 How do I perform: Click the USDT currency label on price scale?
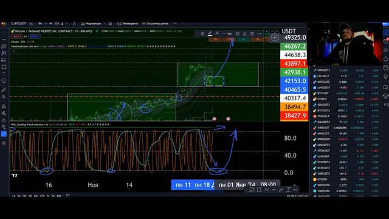tap(289, 31)
